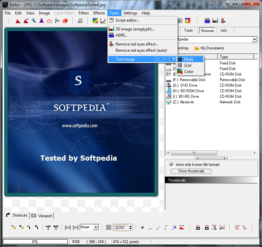Click the red histogram with arrows icon
The image size is (262, 247).
[182, 227]
